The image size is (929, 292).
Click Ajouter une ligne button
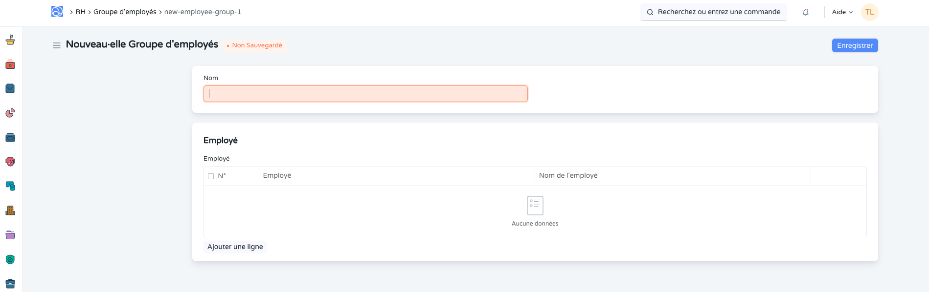coord(235,247)
